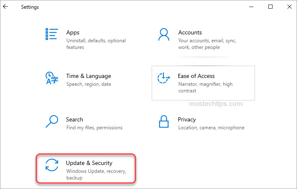Select the Time & Language heading
This screenshot has width=297, height=189.
pos(88,76)
